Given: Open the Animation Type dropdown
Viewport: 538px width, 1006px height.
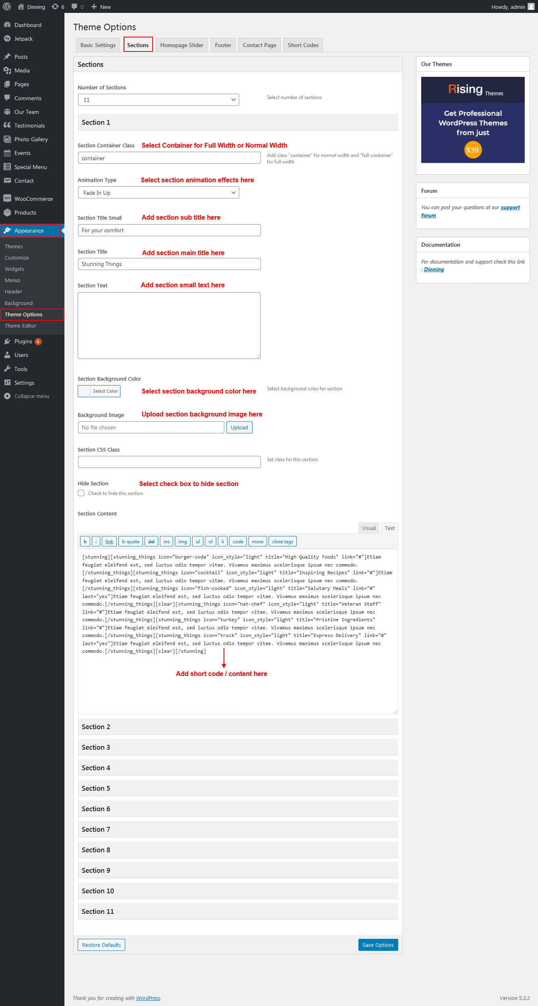Looking at the screenshot, I should (x=158, y=193).
